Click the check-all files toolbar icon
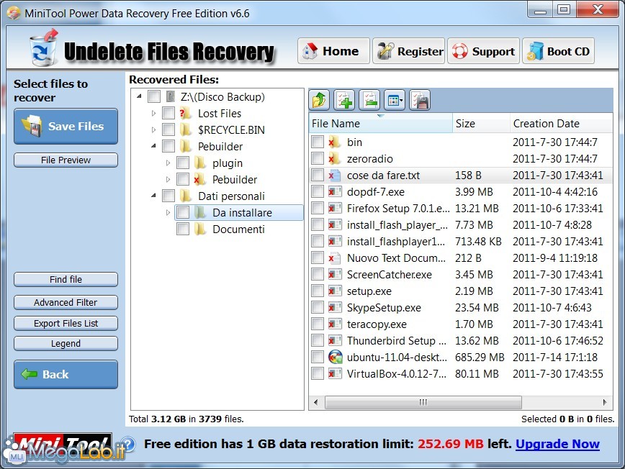625x469 pixels. click(344, 100)
